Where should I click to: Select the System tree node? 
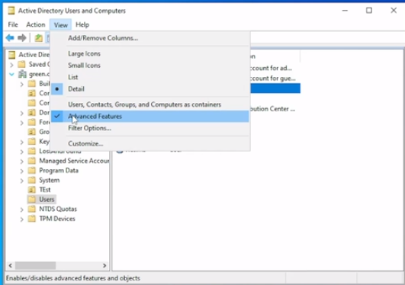point(50,180)
